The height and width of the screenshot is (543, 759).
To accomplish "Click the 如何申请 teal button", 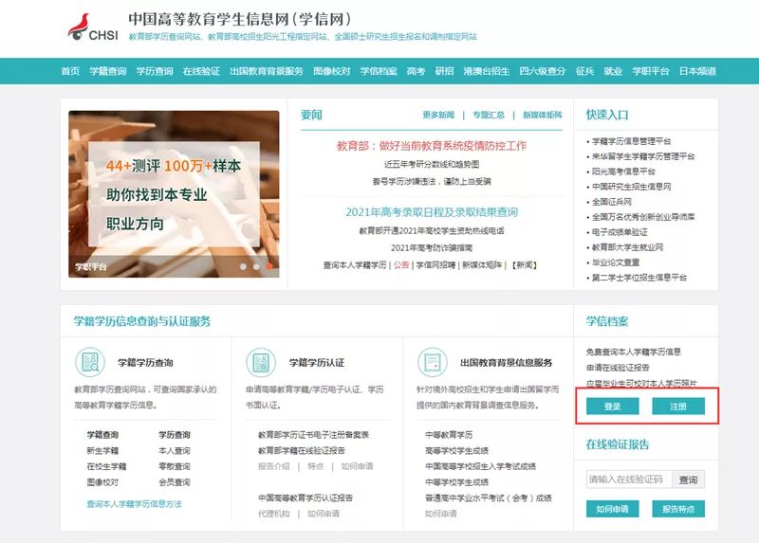I will click(x=612, y=509).
